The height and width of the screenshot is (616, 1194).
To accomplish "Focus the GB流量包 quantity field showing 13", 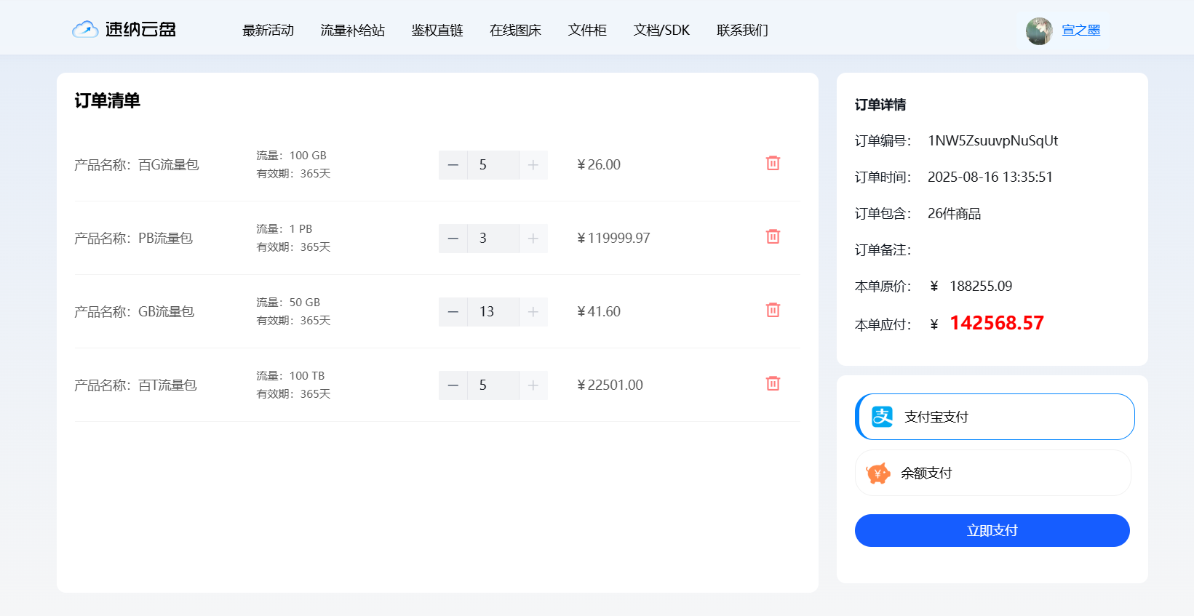I will [493, 312].
